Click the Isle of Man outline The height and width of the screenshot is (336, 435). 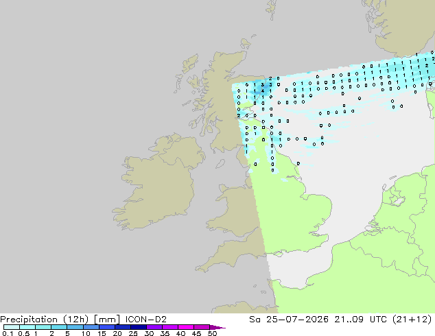coord(220,164)
